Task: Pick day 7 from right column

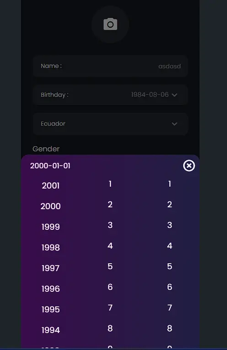Action: (169, 308)
